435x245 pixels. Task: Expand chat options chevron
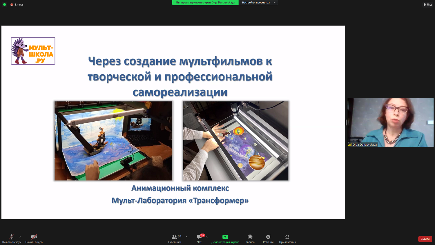(x=207, y=237)
